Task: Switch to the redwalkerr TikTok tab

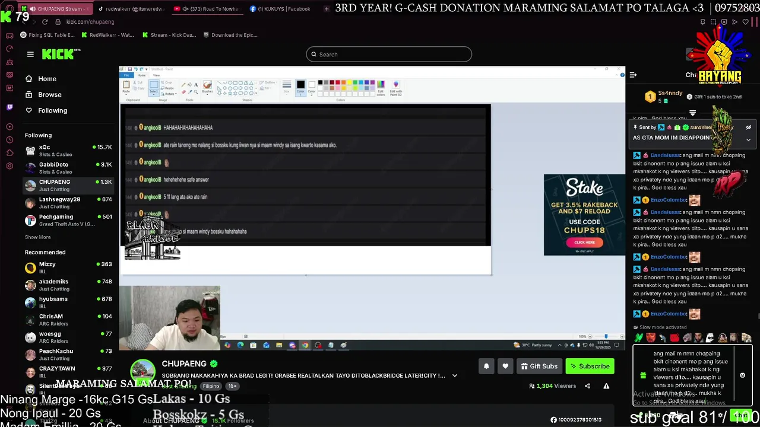Action: coord(131,9)
